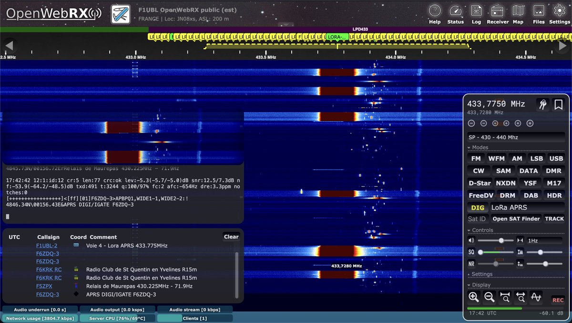The height and width of the screenshot is (323, 572).
Task: Click the waterfall minimum level icon
Action: pos(520,252)
